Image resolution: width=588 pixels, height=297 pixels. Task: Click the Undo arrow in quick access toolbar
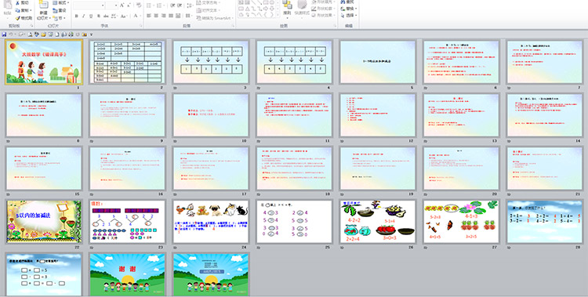click(x=11, y=34)
